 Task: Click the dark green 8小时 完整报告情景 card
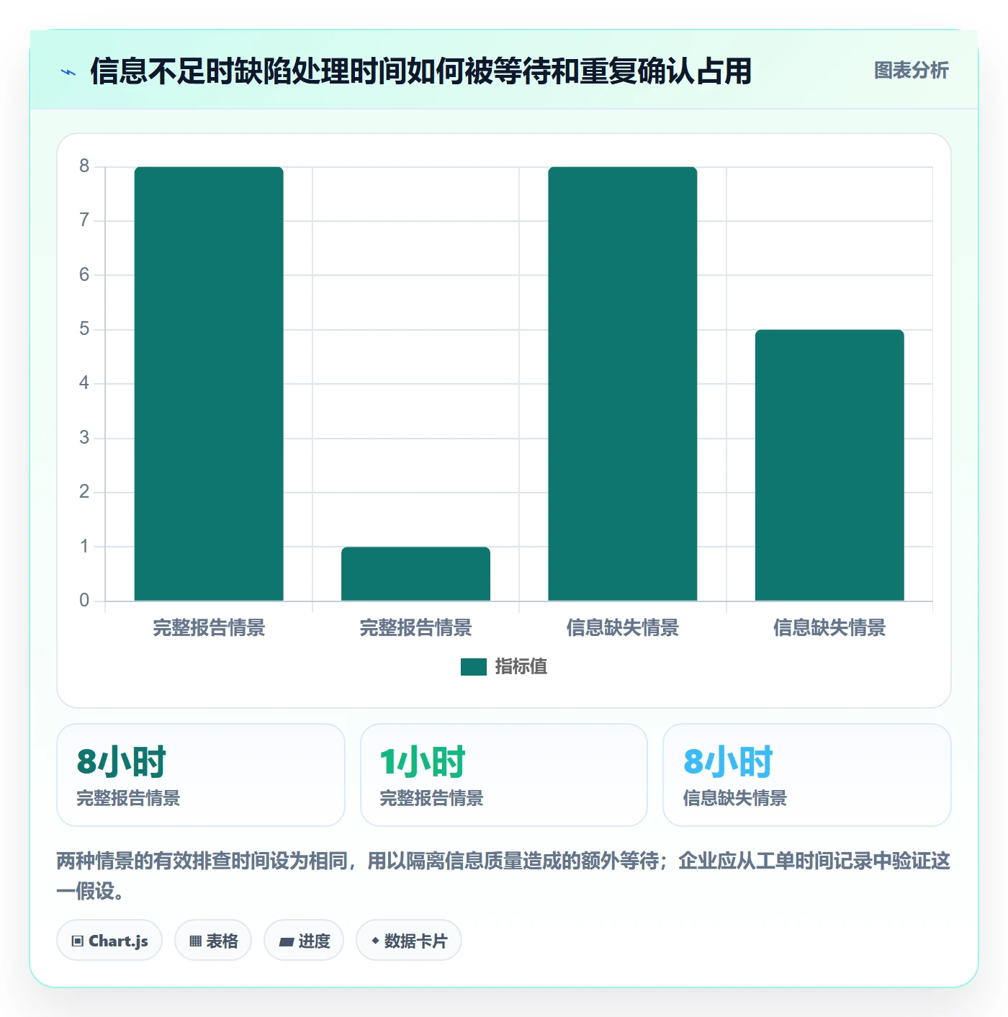(x=201, y=775)
